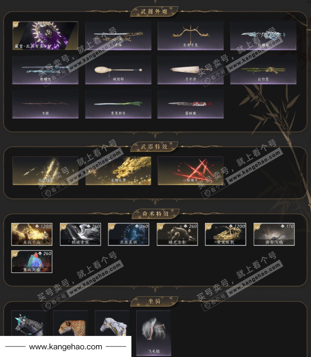The width and height of the screenshot is (311, 357).
Task: Choose the red slash weapon effect
Action: coord(191,171)
